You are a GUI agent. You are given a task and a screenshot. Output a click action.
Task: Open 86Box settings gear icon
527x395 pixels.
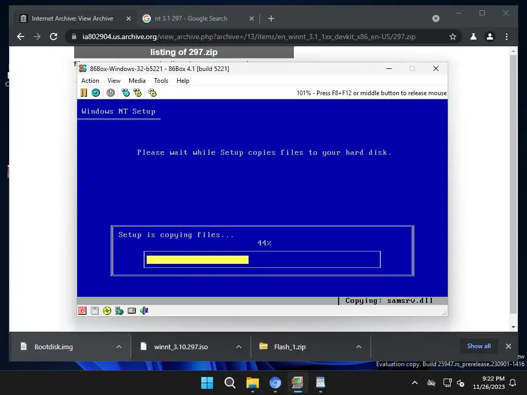click(152, 93)
